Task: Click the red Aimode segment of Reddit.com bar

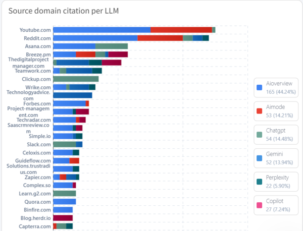Action: [160, 38]
